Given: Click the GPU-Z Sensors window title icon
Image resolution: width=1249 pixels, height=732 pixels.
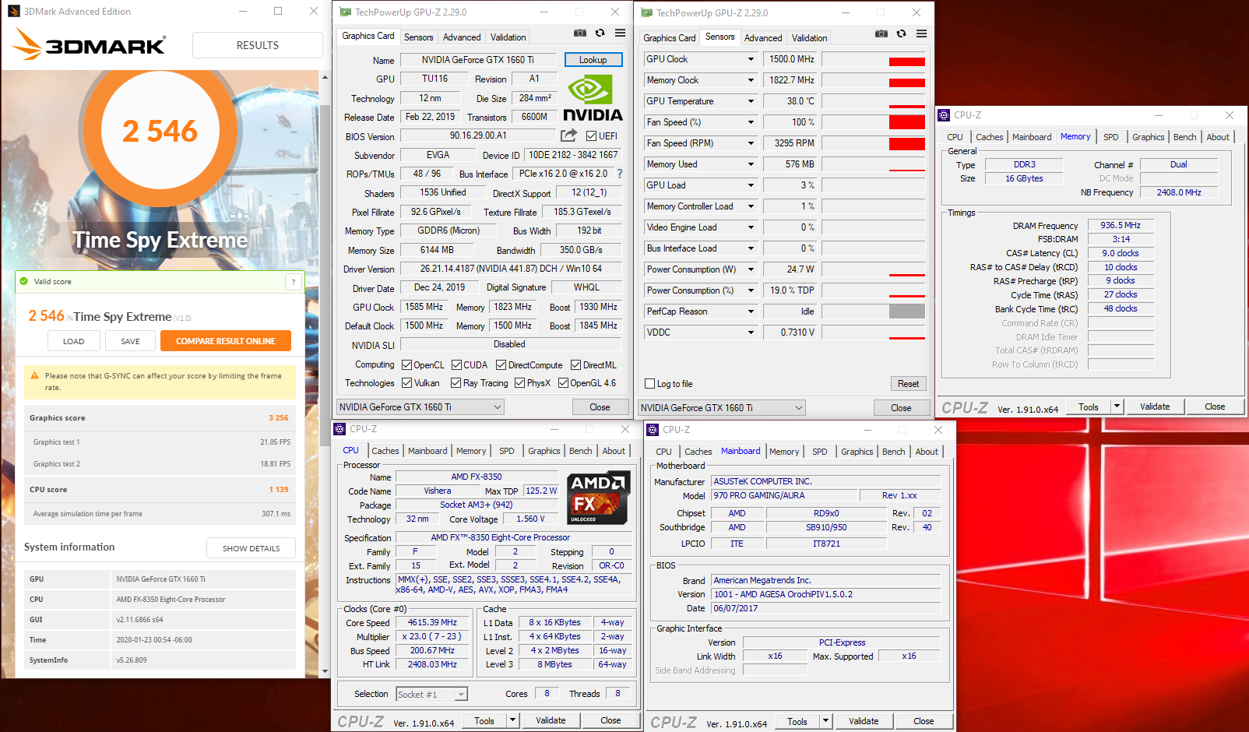Looking at the screenshot, I should click(x=646, y=12).
